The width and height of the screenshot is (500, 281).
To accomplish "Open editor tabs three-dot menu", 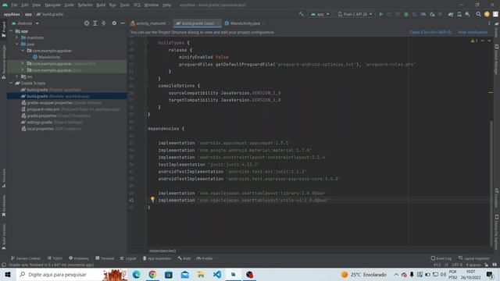I will pyautogui.click(x=489, y=23).
